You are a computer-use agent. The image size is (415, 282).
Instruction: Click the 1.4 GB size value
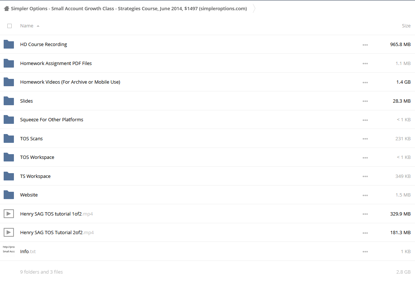tap(403, 82)
